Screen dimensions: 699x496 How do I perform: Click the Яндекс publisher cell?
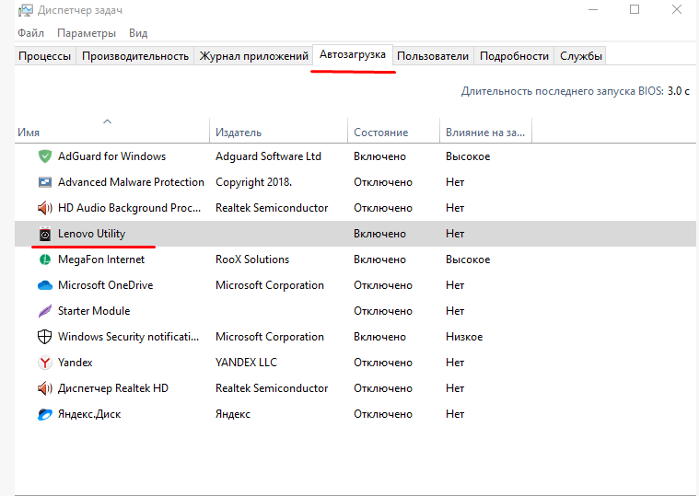click(233, 414)
